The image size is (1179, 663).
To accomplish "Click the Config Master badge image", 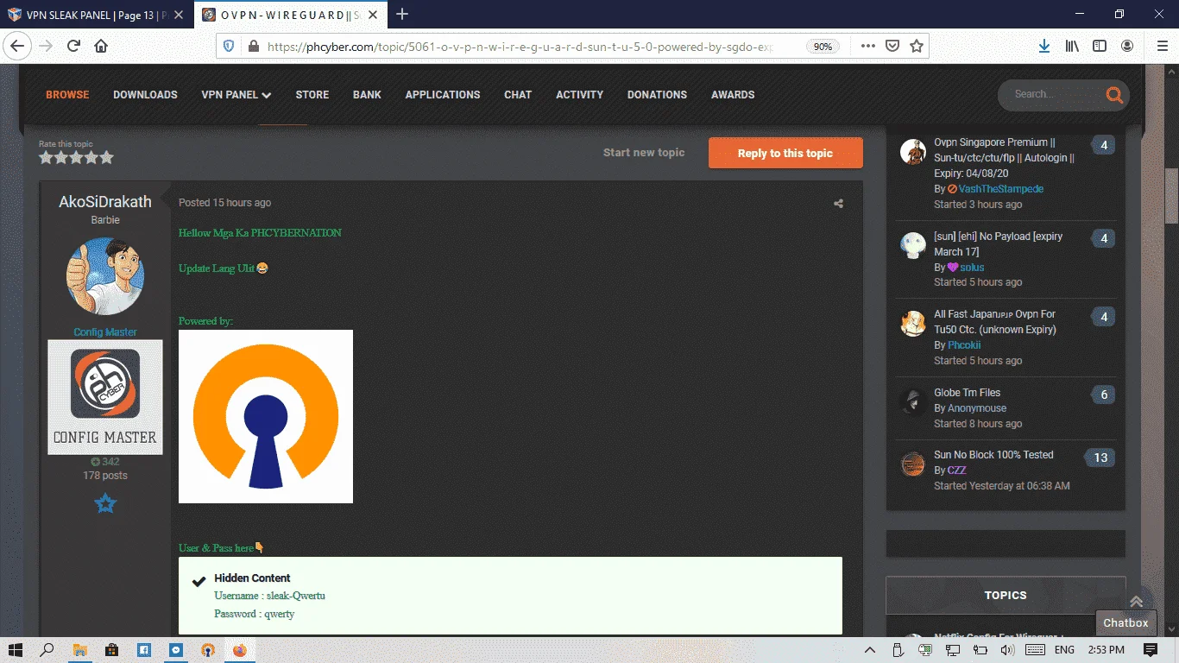I will (105, 397).
